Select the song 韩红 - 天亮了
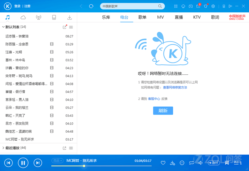249x171 pixels. pyautogui.click(x=38, y=116)
